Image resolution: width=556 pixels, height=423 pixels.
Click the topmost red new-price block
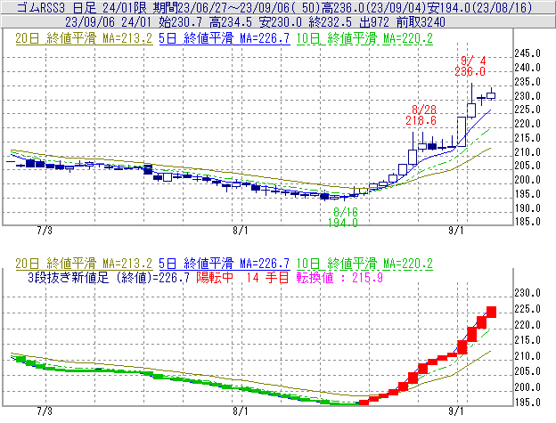pyautogui.click(x=491, y=312)
